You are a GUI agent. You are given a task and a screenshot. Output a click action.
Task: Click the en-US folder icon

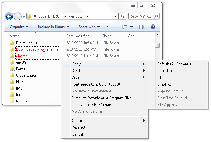click(12, 62)
